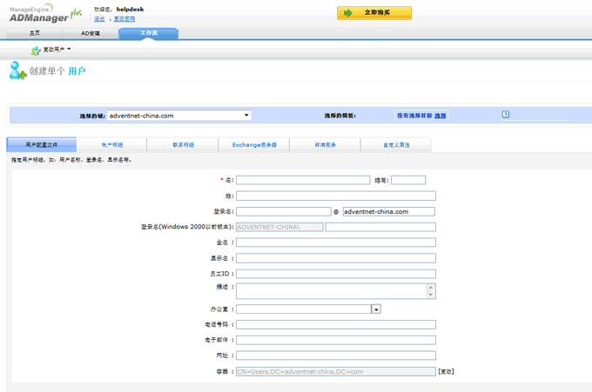
Task: Switch to the AD管理 tab
Action: (91, 33)
